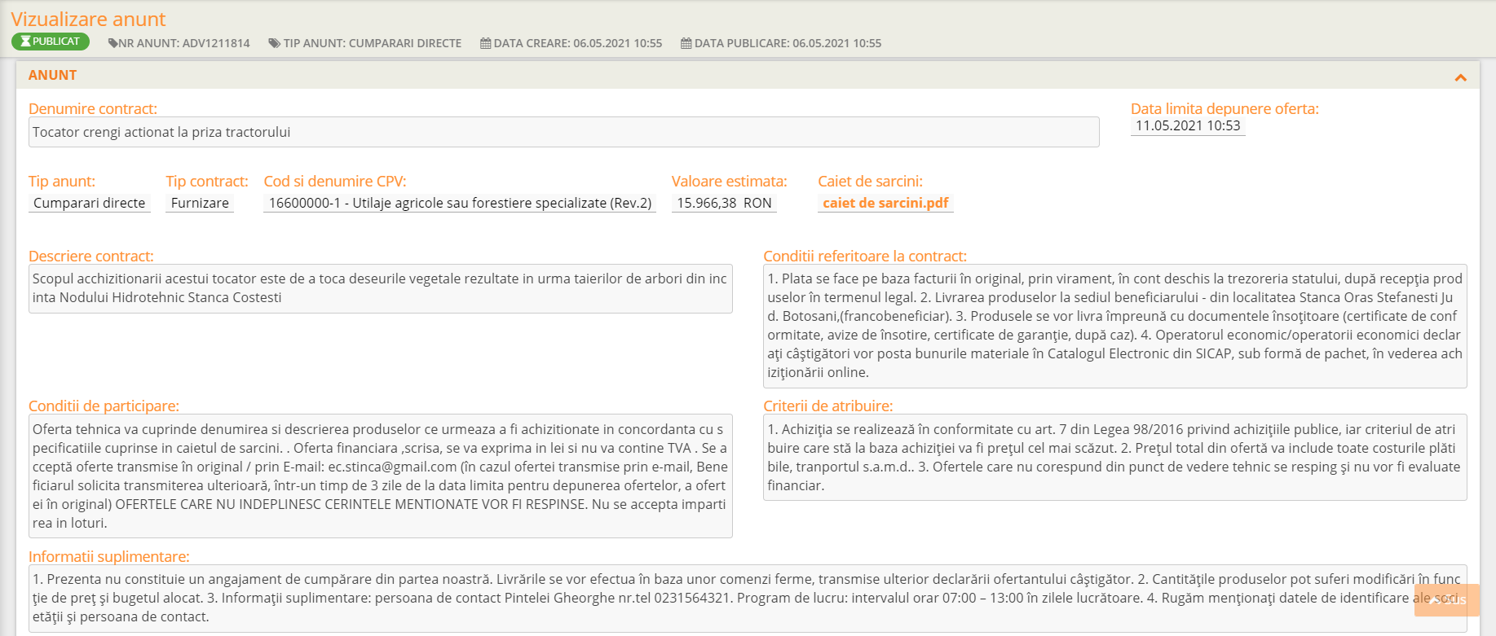Click the Denumire contract label
Screen dimensions: 1496x636
[x=93, y=108]
